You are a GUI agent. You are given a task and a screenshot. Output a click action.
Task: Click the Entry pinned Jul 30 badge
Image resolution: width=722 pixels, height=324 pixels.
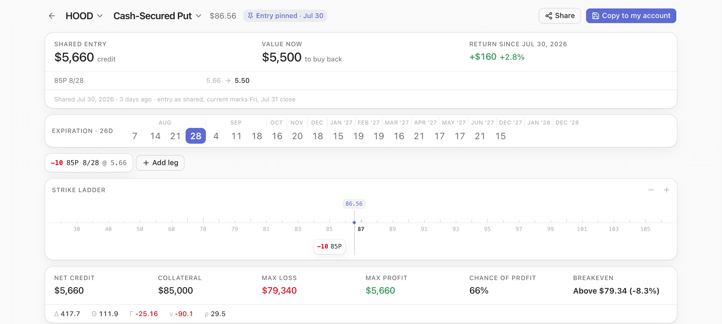coord(285,16)
